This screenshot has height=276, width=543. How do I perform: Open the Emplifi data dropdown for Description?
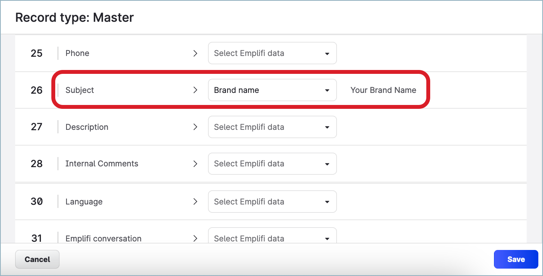272,127
